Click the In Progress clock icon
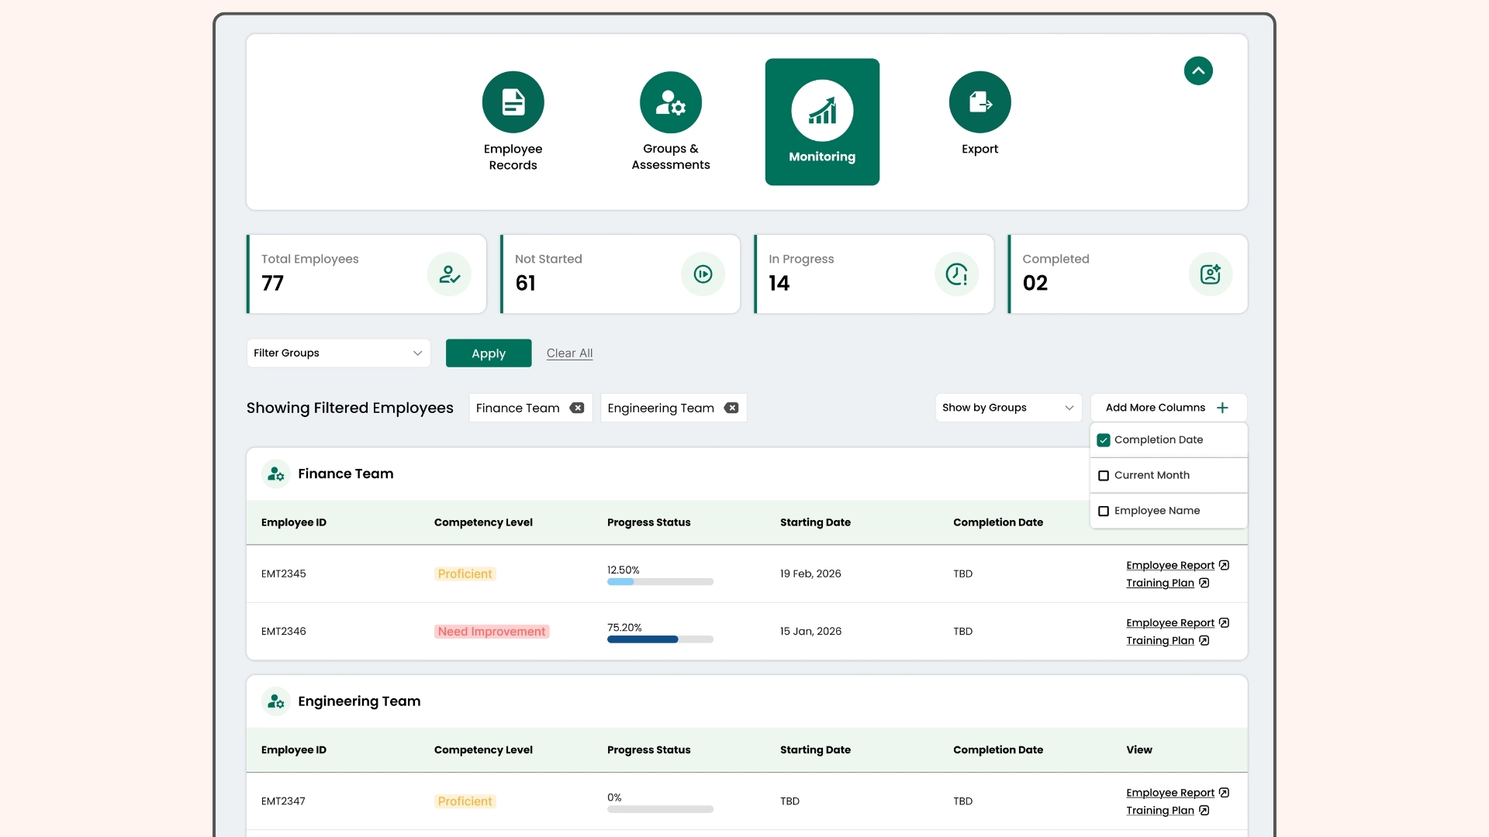This screenshot has height=837, width=1489. (x=956, y=274)
